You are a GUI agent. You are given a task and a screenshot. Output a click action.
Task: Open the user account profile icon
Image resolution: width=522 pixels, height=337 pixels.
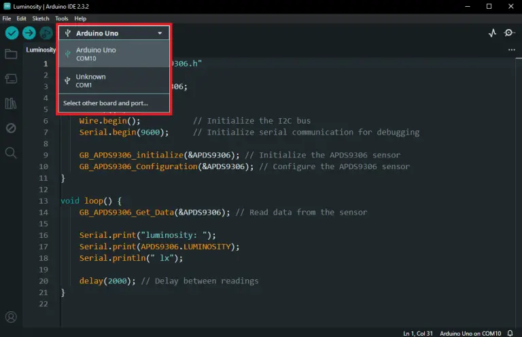click(11, 317)
